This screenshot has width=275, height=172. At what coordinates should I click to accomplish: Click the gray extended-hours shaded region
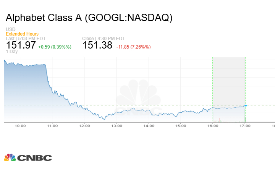[x=229, y=80]
